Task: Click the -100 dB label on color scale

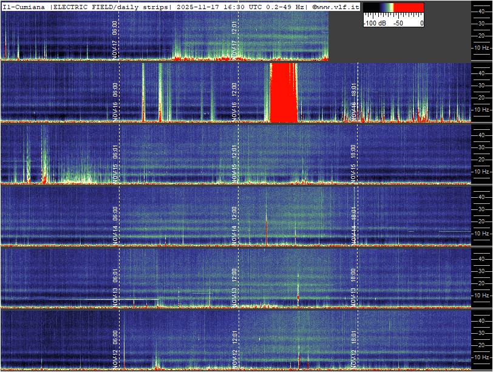Action: coord(373,23)
